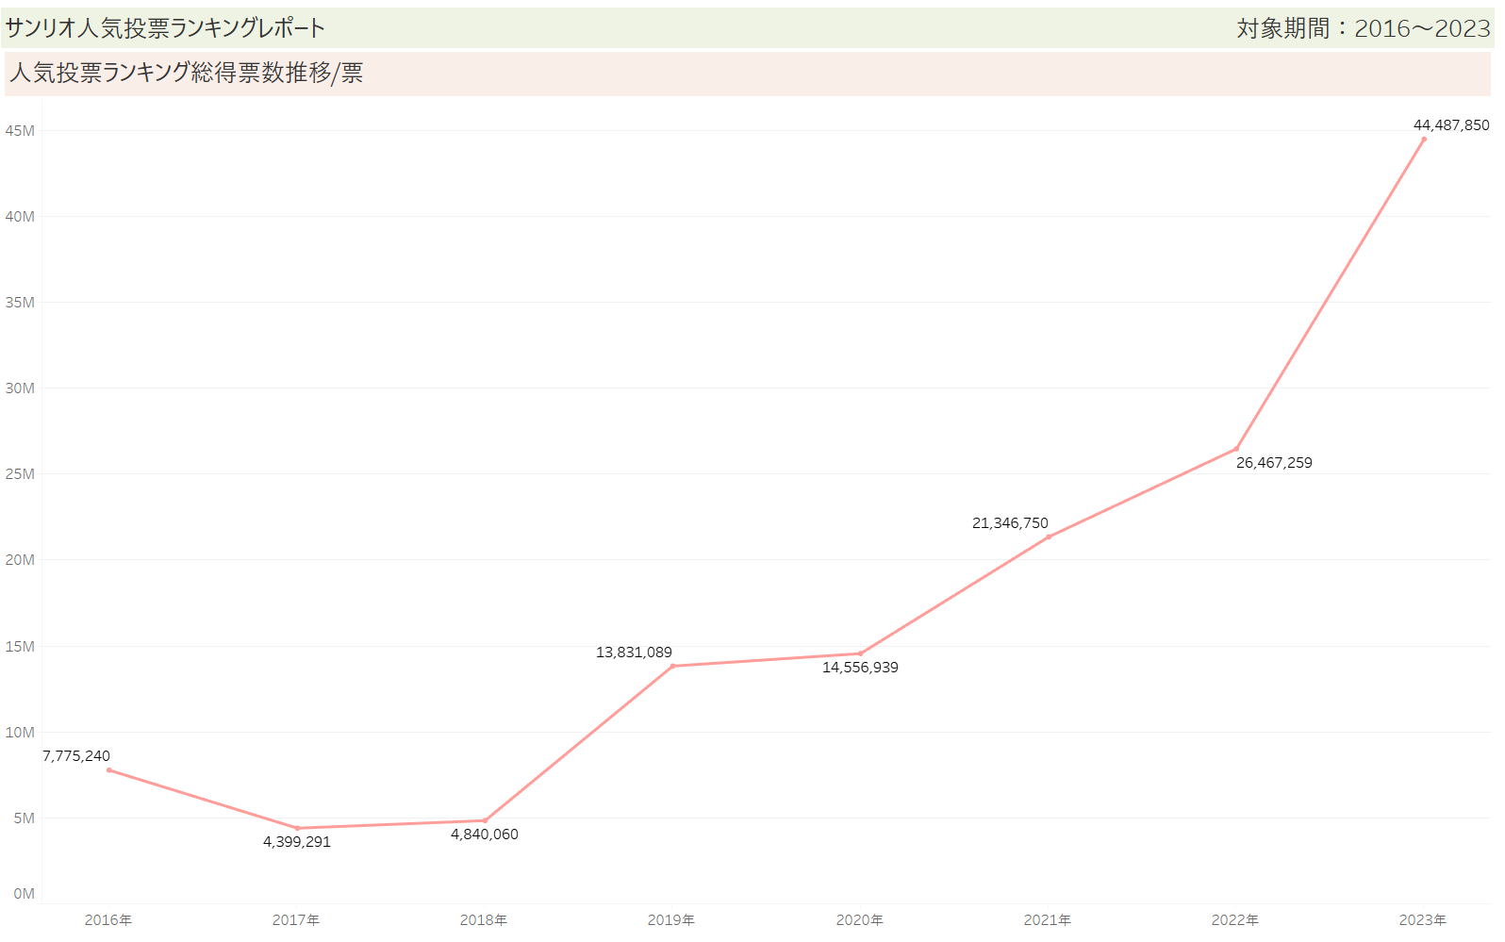Click the 2023年 data point marker
The image size is (1505, 942).
tap(1424, 140)
